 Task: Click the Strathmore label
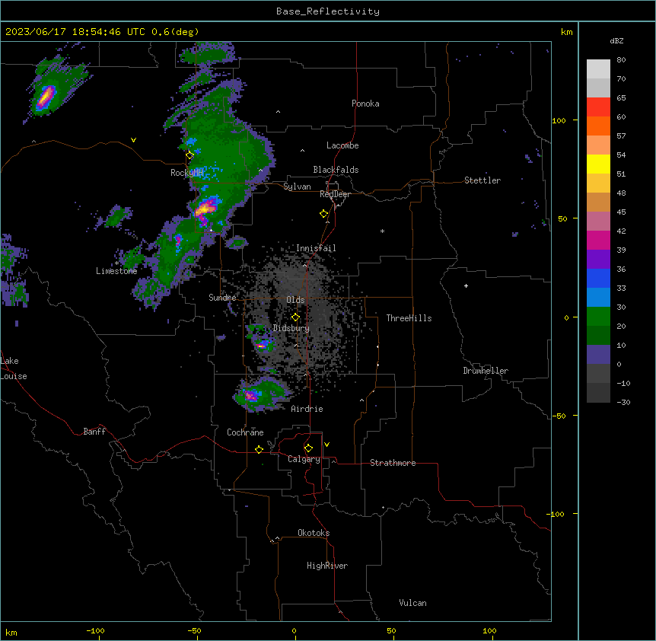coord(393,463)
